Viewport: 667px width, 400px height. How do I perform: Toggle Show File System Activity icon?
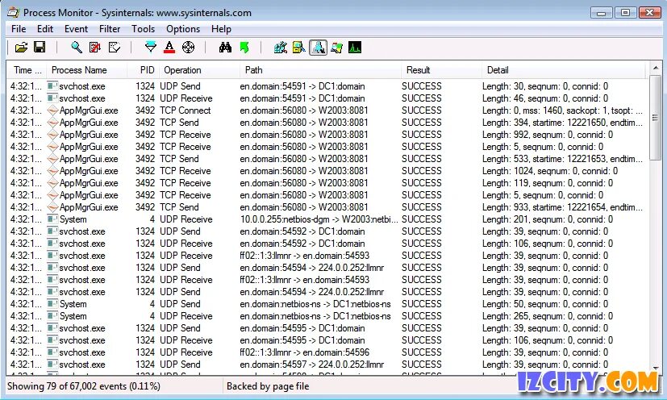[x=299, y=48]
